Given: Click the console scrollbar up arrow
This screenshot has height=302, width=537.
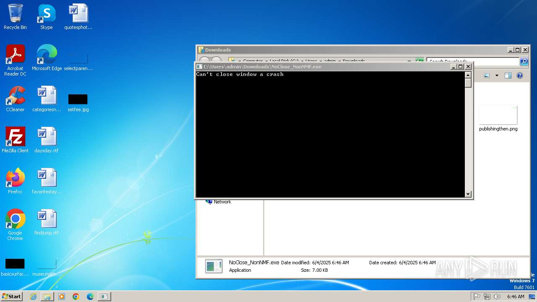Looking at the screenshot, I should coord(468,75).
